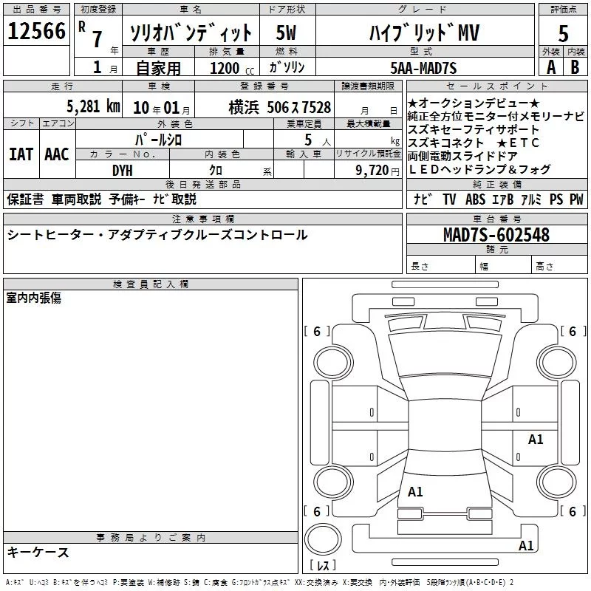Click the registration number 横浜 506ス7528

click(x=280, y=108)
